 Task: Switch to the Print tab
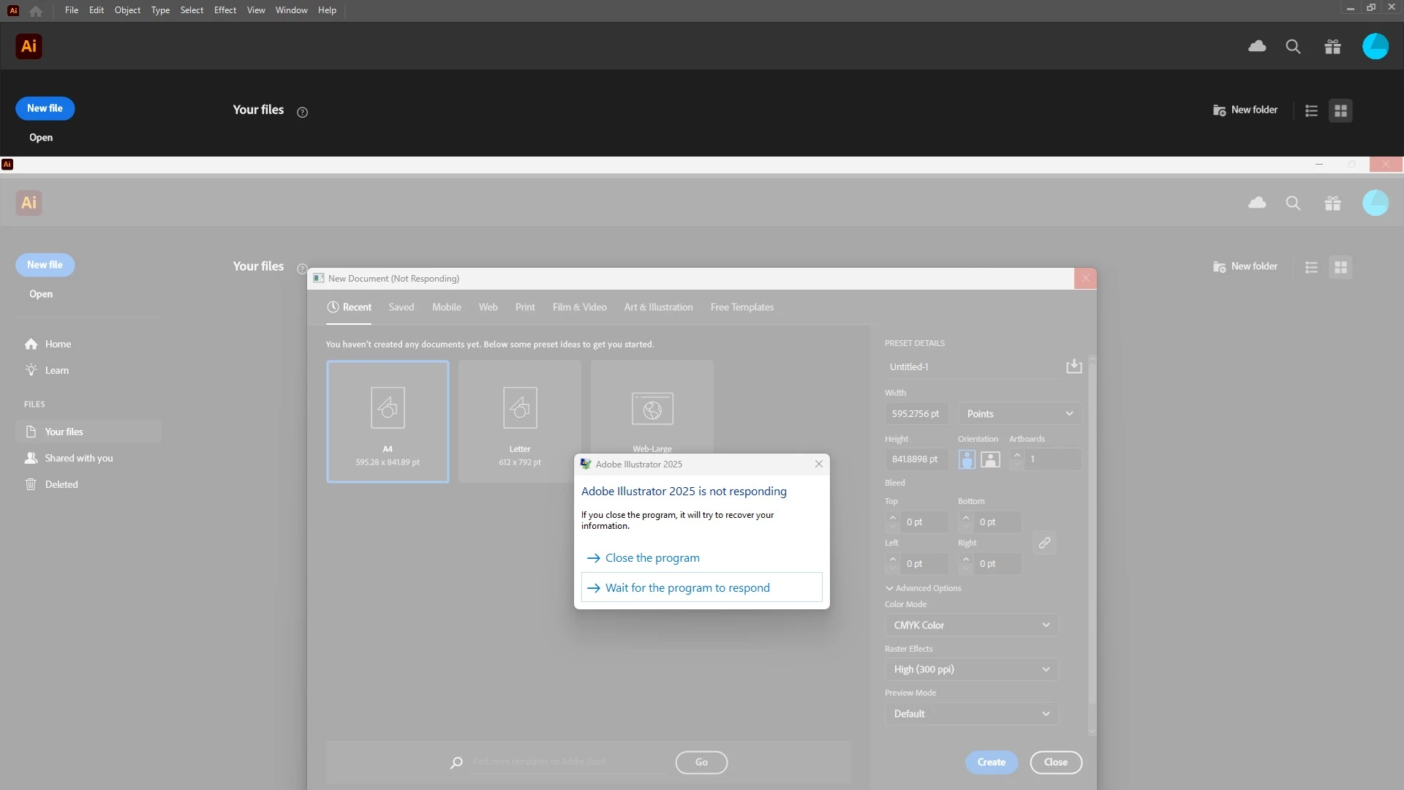pyautogui.click(x=524, y=307)
